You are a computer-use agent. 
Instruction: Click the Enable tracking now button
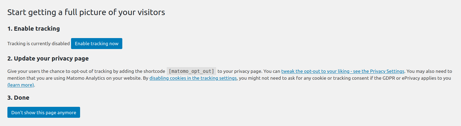(97, 44)
